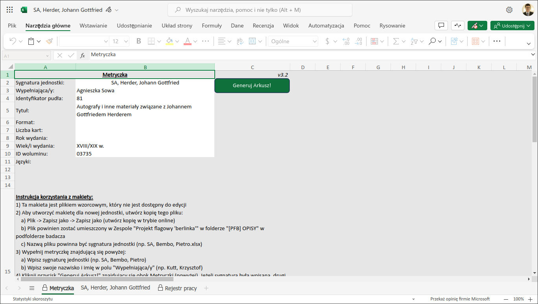Click the settings gear icon
Screen dimensions: 538x304
point(509,10)
